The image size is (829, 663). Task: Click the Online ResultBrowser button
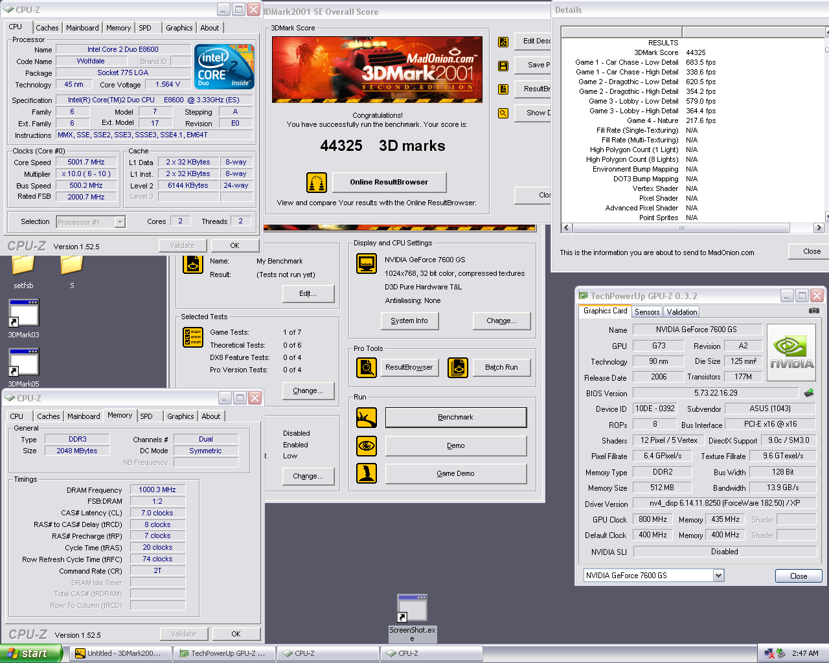coord(389,183)
